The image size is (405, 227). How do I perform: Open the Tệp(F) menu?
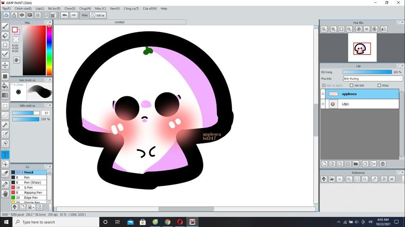tap(6, 9)
